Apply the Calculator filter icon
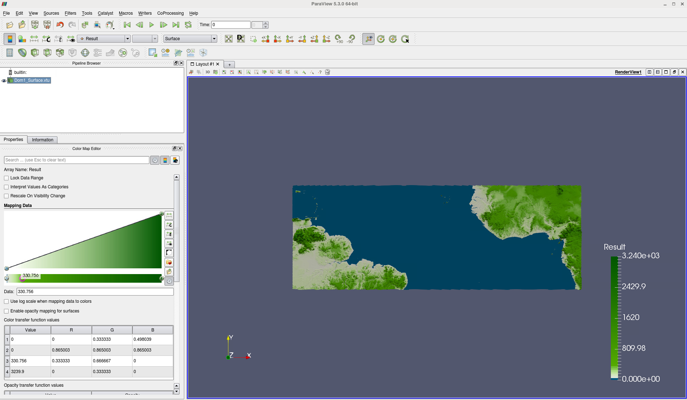Viewport: 687px width, 400px height. (x=10, y=53)
